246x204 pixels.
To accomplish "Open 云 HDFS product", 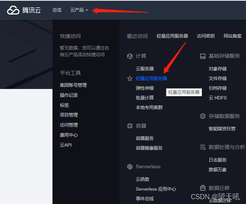I will click(x=218, y=98).
